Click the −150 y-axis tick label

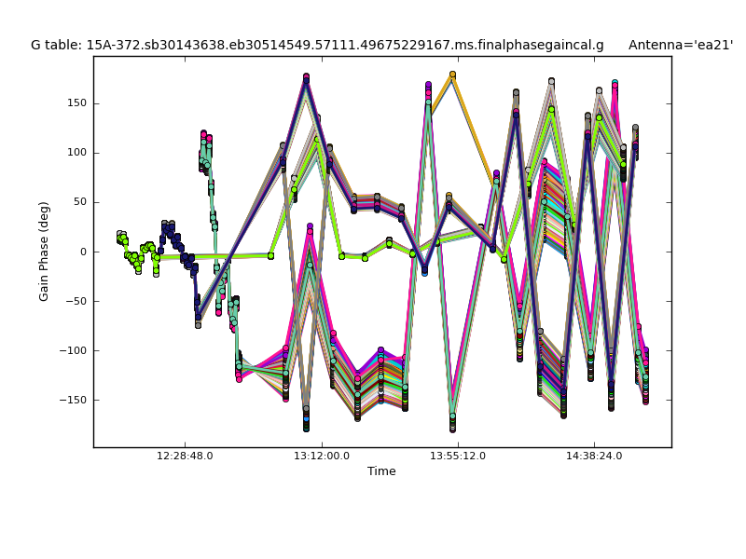pyautogui.click(x=74, y=400)
